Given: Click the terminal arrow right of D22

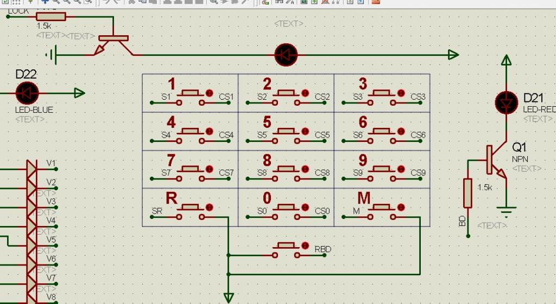Looking at the screenshot, I should click(x=79, y=93).
